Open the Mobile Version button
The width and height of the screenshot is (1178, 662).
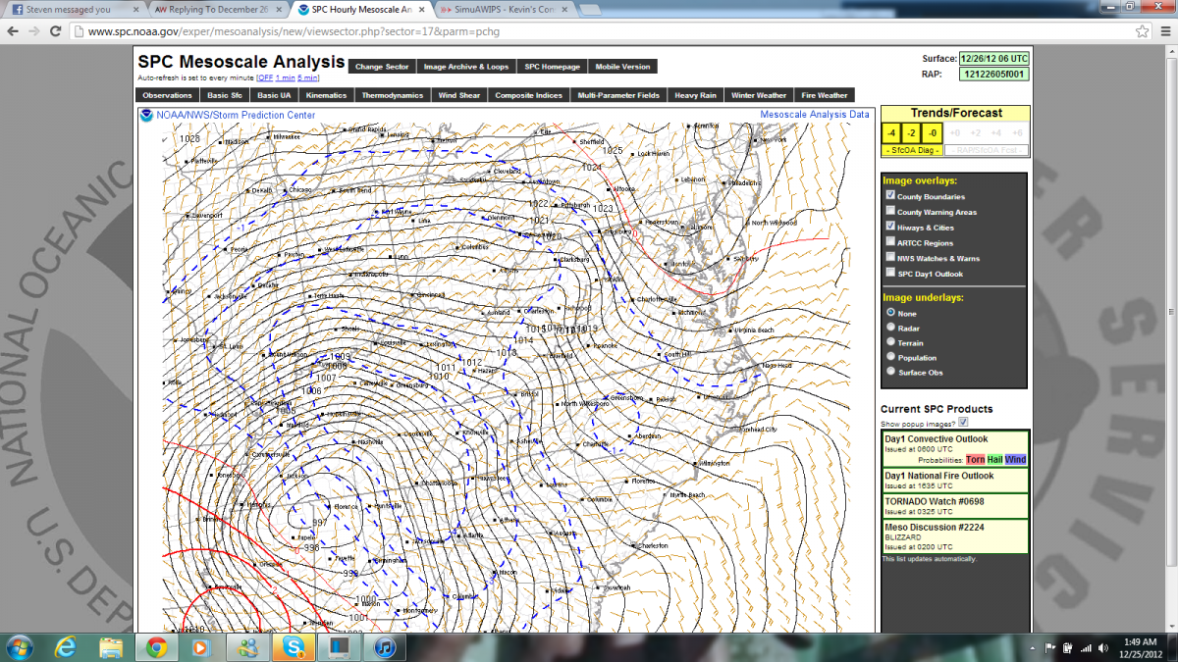coord(623,67)
